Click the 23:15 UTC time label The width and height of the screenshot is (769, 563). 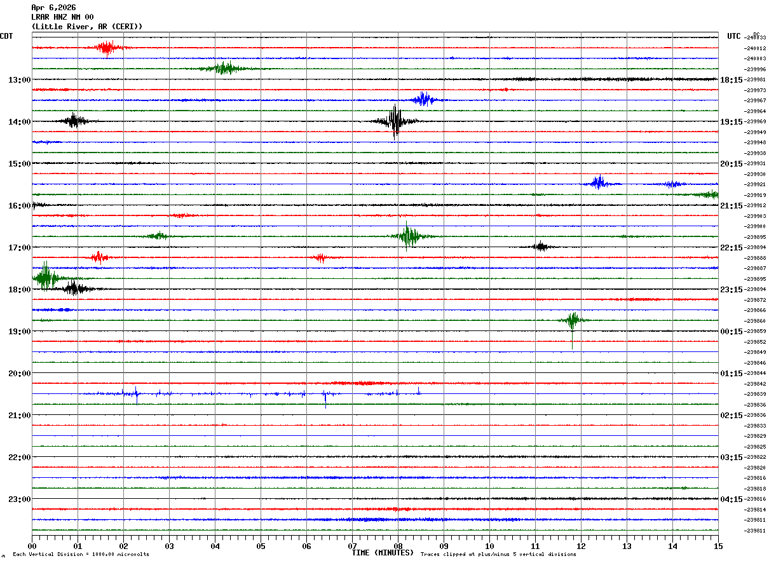(x=732, y=290)
